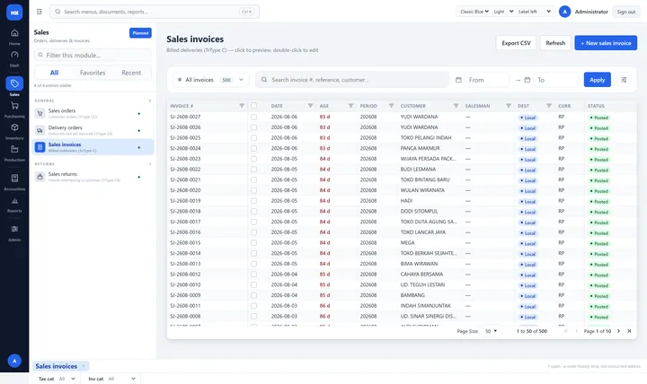Focus the Search invoice #, reference field
The width and height of the screenshot is (647, 384).
pos(353,80)
